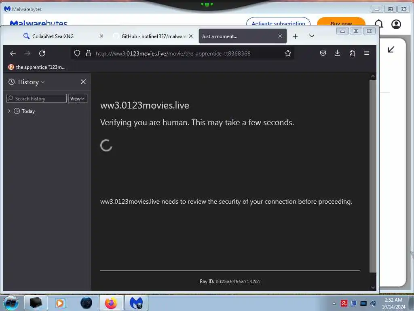
Task: Select the 'Just a moment...' tab
Action: 243,36
